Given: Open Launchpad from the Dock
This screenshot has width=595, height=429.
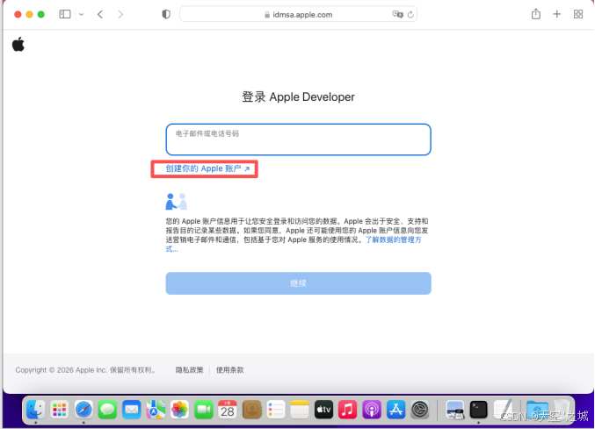Looking at the screenshot, I should coord(60,410).
